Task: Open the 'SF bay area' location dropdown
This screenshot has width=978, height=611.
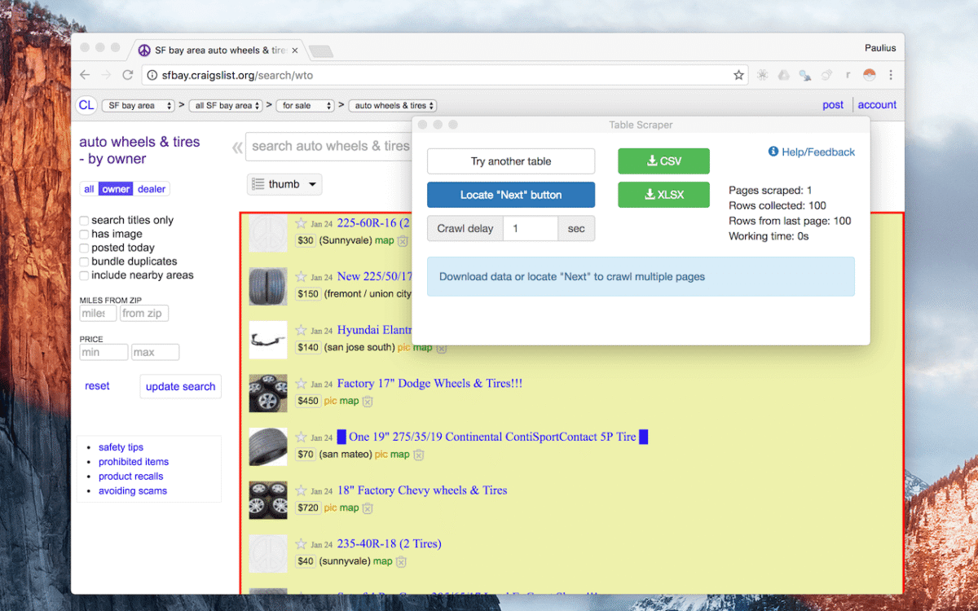Action: click(138, 105)
